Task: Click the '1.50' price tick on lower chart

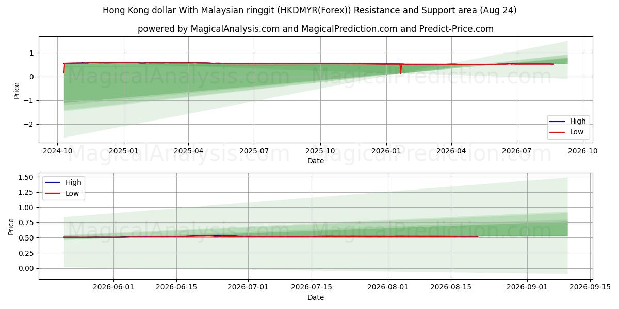Action: pos(26,177)
